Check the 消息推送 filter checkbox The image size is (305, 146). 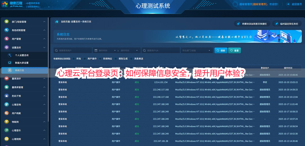[131, 59]
